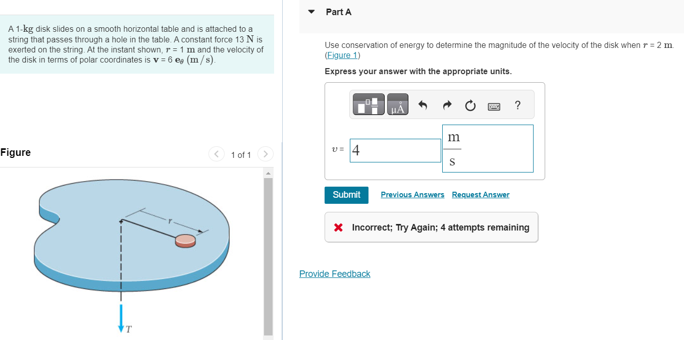Click the question mark help icon

(517, 105)
